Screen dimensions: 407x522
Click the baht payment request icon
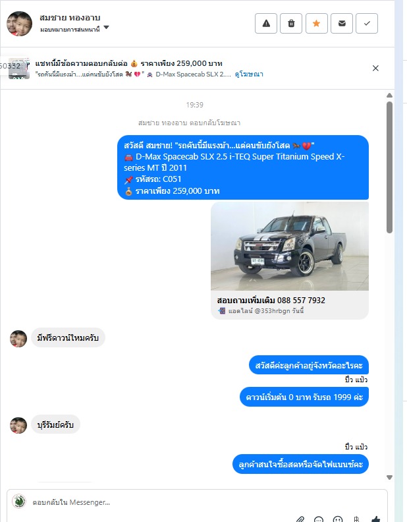(x=356, y=519)
